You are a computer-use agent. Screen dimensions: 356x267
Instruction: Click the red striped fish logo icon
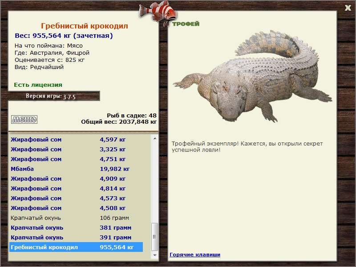coord(158,12)
